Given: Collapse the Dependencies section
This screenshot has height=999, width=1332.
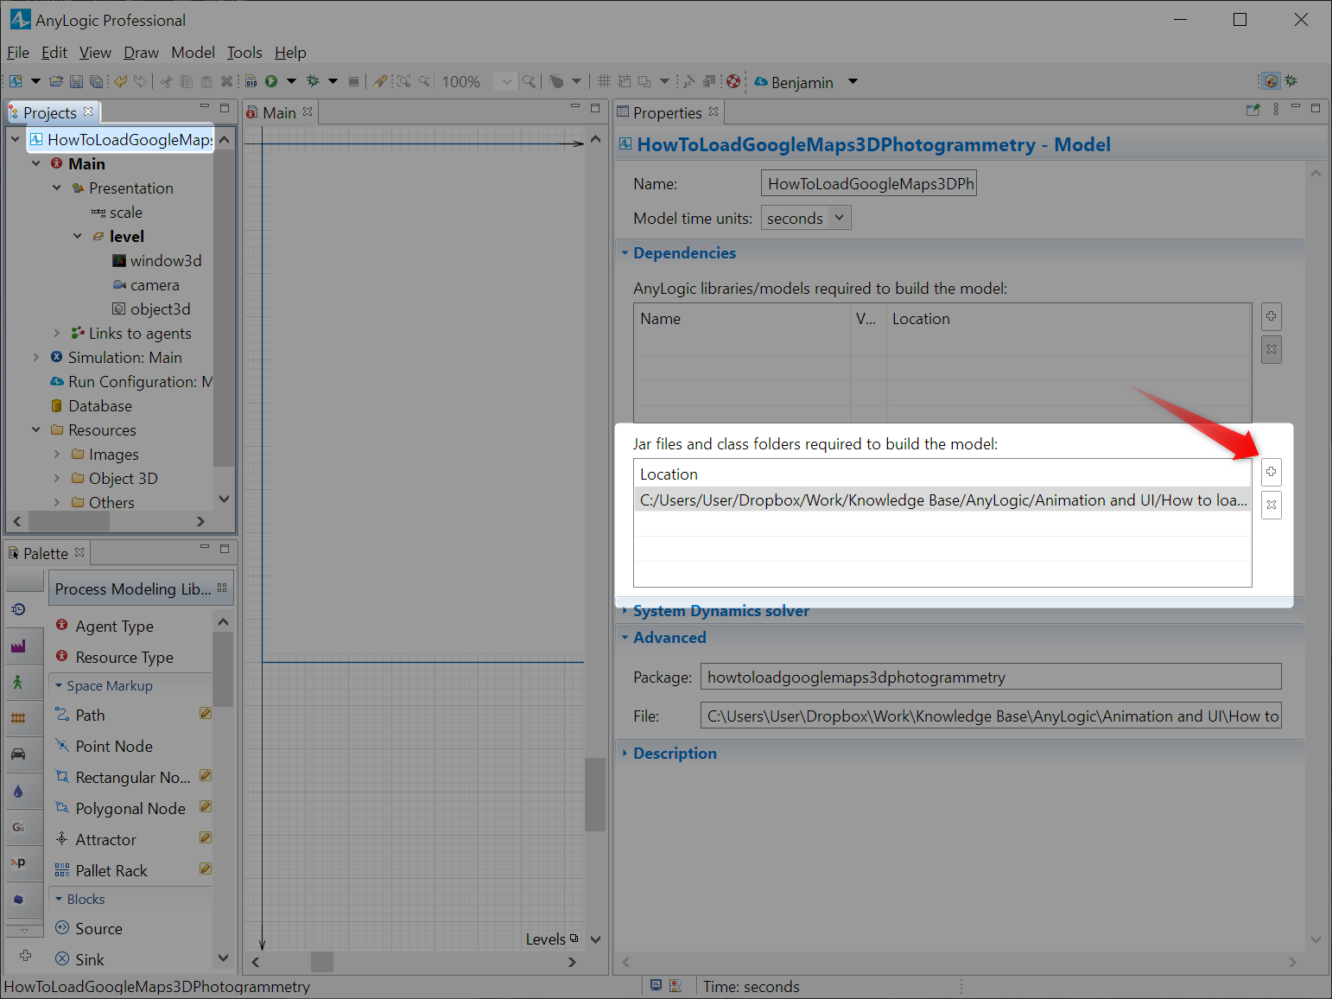Looking at the screenshot, I should [625, 253].
